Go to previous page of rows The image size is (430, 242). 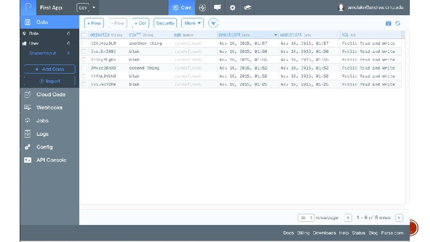(348, 218)
